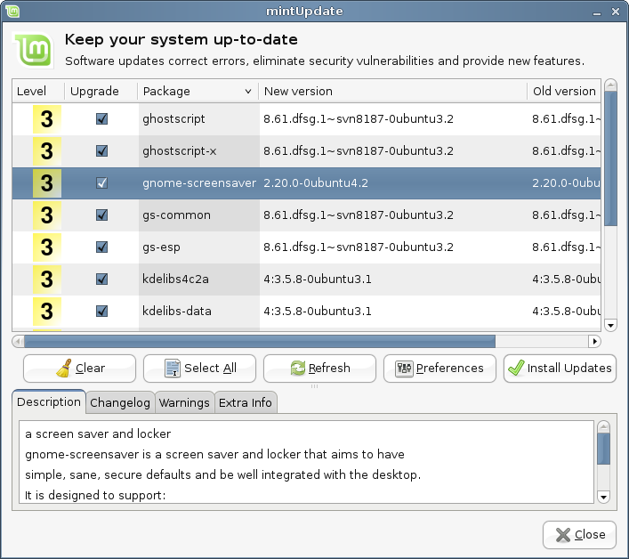Screen dimensions: 629x559
Task: Open the window menu in the title bar
Action: click(12, 11)
